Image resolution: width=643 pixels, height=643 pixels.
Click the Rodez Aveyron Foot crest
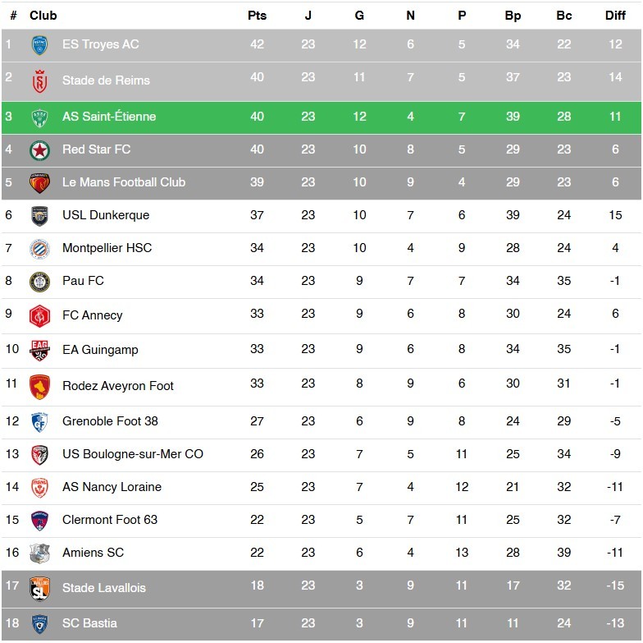[39, 386]
